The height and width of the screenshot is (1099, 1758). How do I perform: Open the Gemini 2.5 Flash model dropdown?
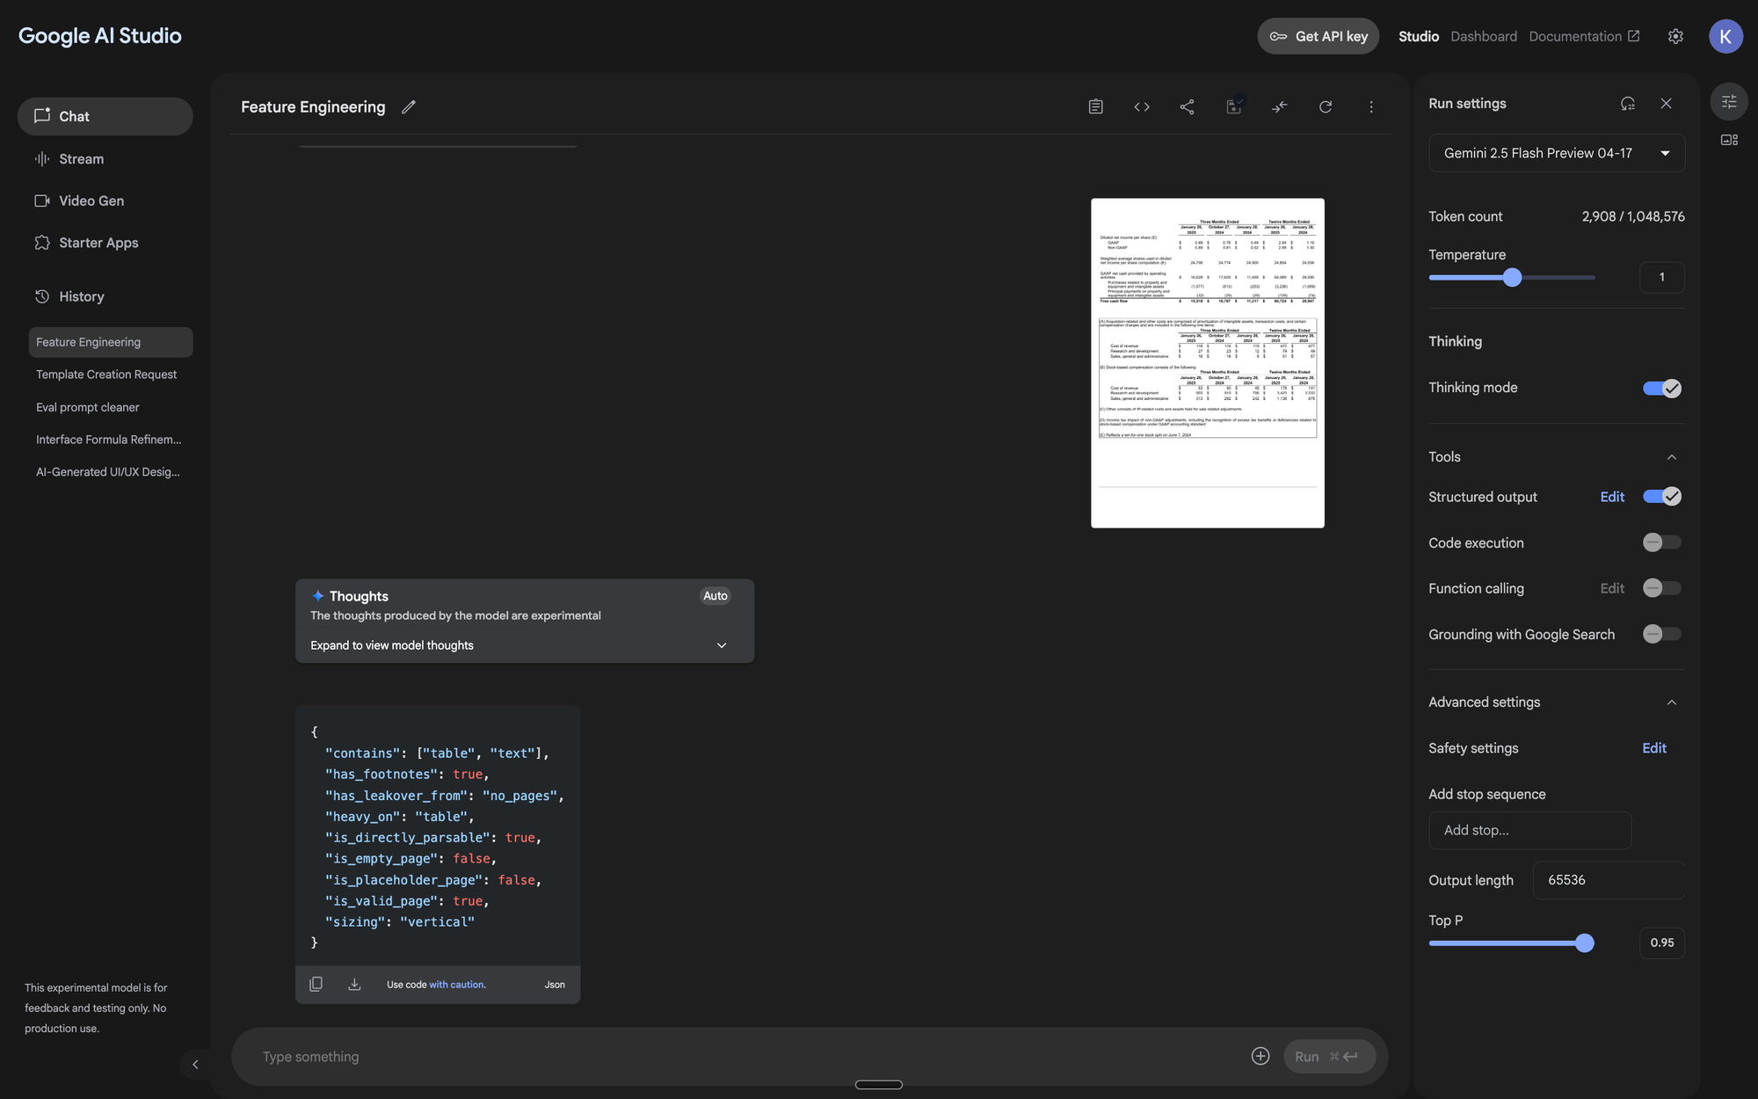coord(1557,153)
